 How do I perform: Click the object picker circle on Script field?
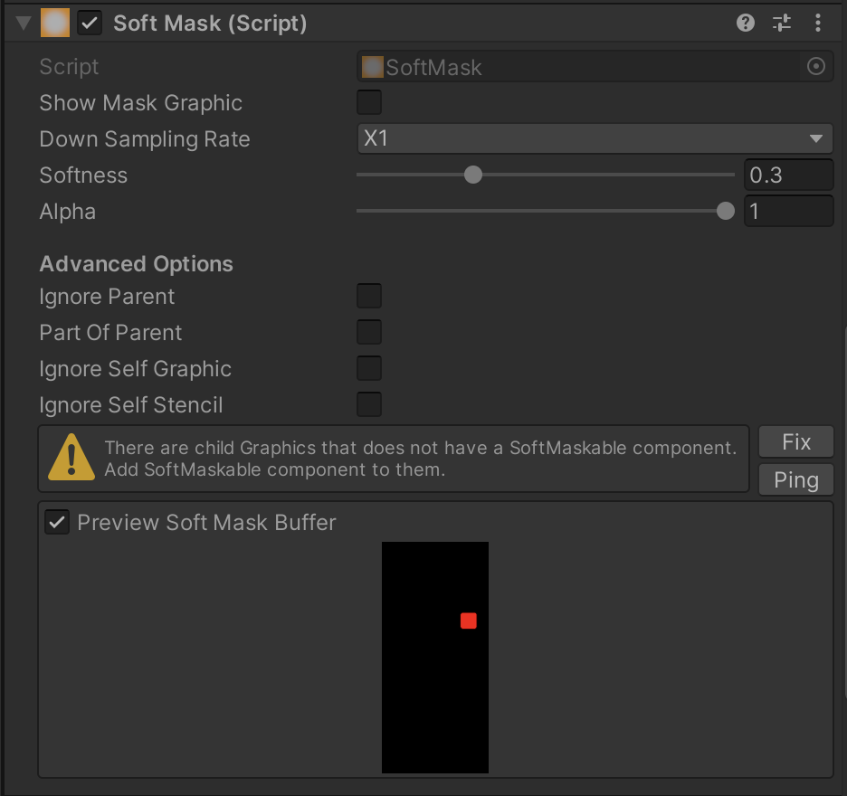815,65
